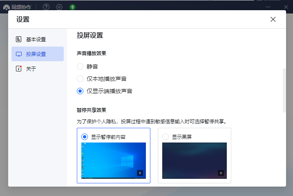Viewport: 293px width, 196px height.
Task: Click the green upgrade arrow icon
Action: click(x=72, y=7)
